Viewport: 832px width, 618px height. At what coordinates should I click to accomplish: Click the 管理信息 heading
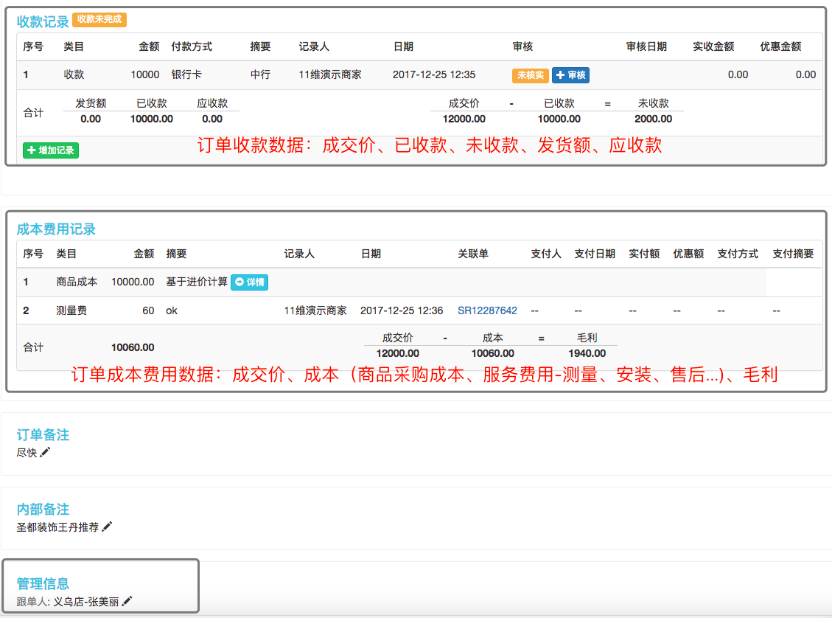43,583
